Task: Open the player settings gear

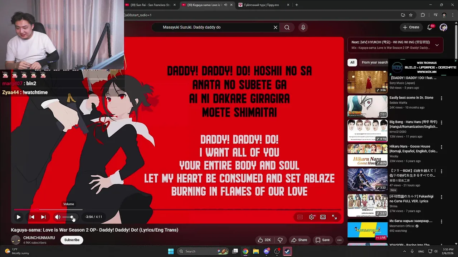Action: coord(312,217)
